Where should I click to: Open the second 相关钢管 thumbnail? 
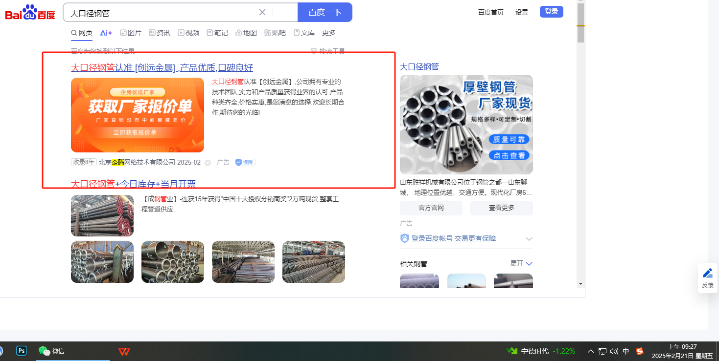tap(466, 281)
